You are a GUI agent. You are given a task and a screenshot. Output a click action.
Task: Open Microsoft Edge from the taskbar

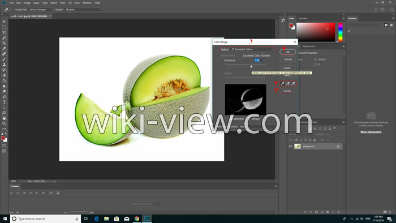click(96, 218)
